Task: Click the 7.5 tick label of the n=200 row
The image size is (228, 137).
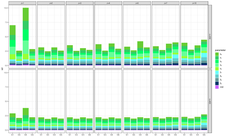Action: point(6,22)
